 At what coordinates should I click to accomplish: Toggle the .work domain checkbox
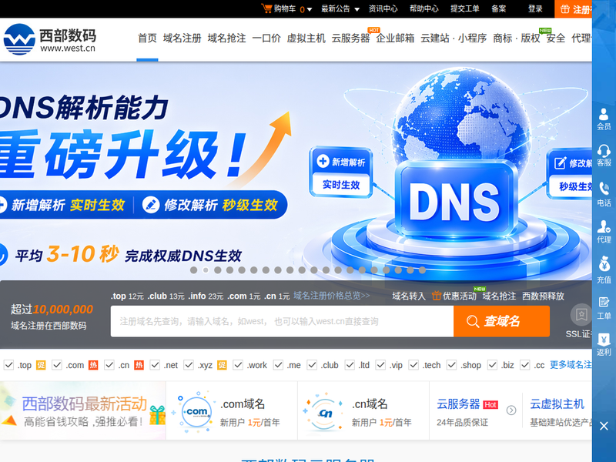[x=238, y=364]
